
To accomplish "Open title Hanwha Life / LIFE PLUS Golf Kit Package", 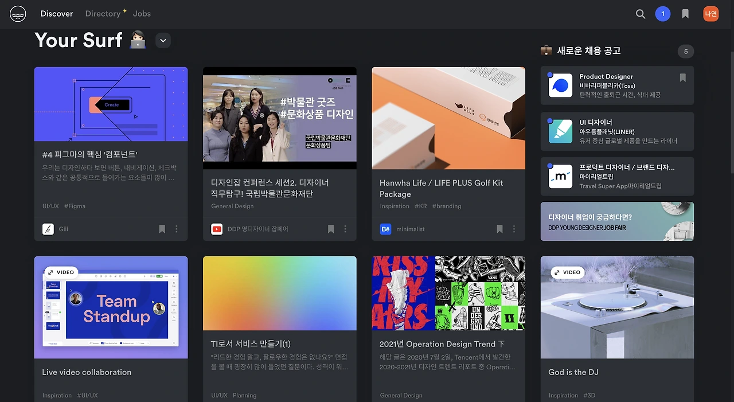I will (442, 188).
